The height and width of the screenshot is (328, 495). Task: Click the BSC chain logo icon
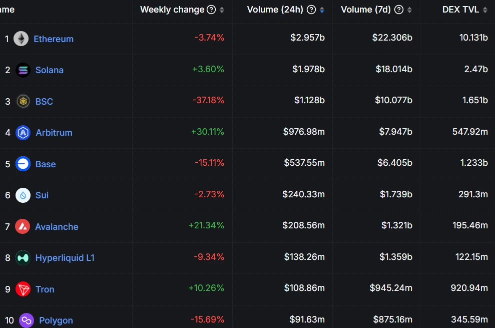23,102
